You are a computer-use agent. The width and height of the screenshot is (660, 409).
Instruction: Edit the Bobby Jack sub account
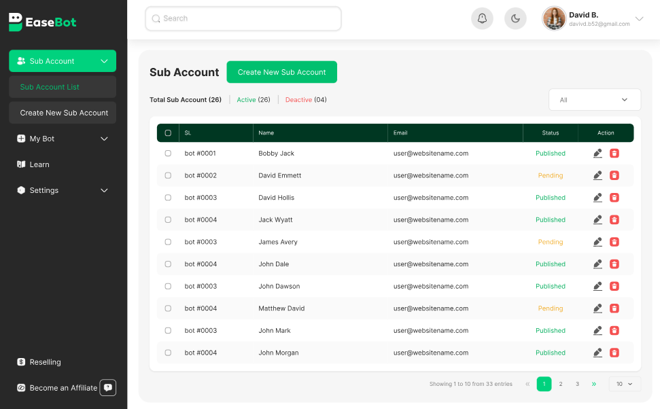[597, 153]
